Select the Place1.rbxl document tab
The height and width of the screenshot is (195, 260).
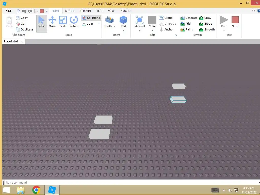[x=11, y=41]
